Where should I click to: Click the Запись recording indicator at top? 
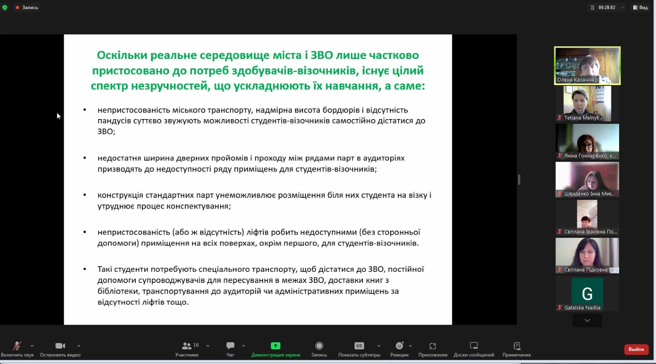click(27, 7)
